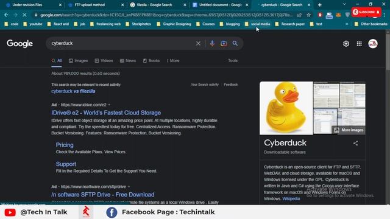Share this page from the address bar
The width and height of the screenshot is (390, 219).
(x=299, y=15)
